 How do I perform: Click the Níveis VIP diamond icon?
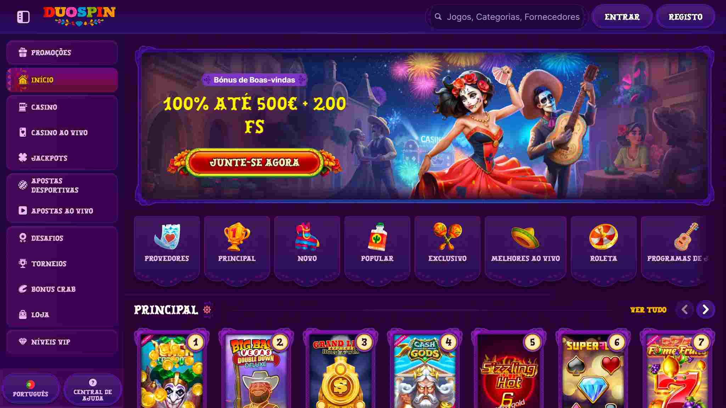pyautogui.click(x=23, y=341)
